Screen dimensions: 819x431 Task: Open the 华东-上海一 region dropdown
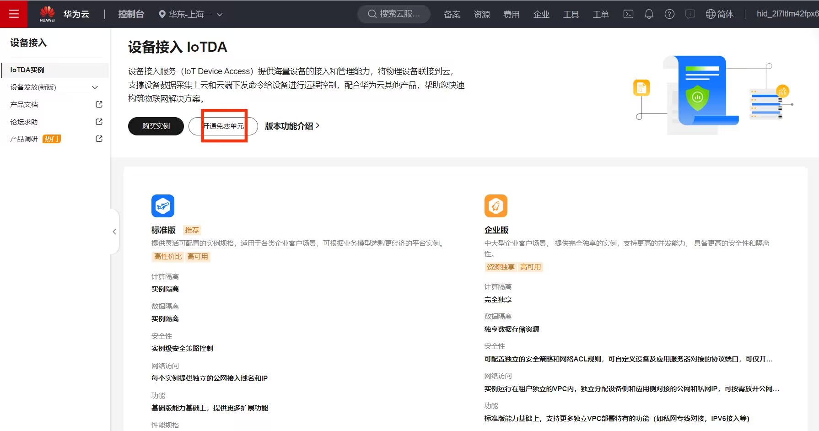pyautogui.click(x=191, y=14)
